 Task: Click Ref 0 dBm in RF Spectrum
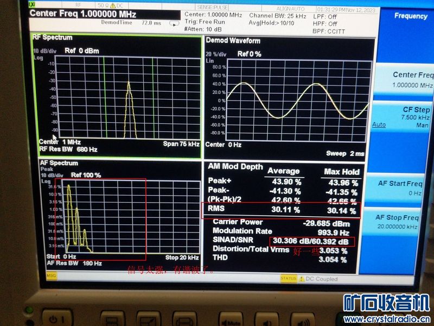82,51
